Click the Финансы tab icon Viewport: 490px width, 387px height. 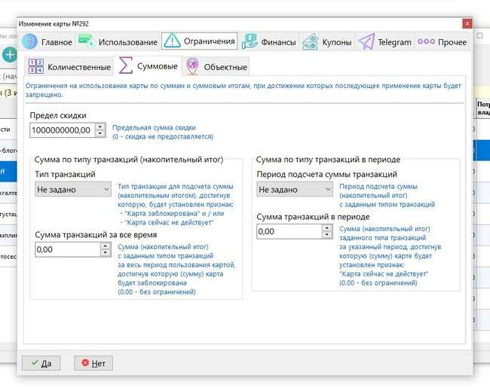[250, 41]
